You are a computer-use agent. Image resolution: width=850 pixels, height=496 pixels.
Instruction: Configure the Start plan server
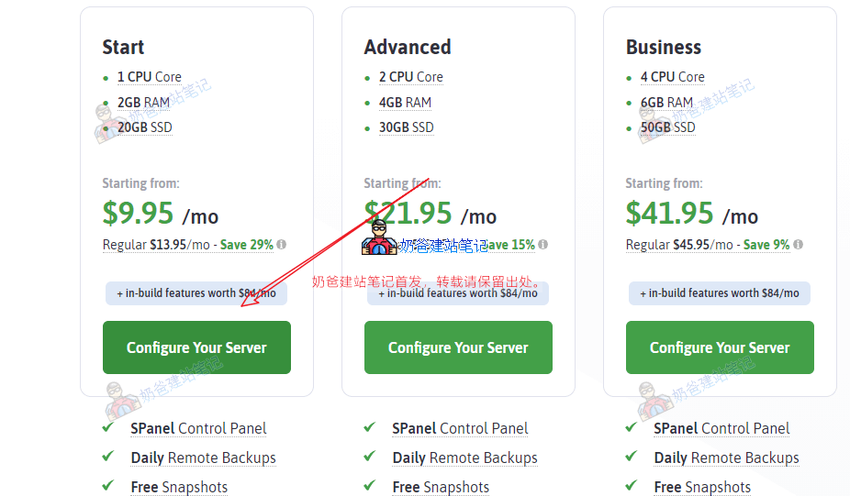(x=196, y=347)
